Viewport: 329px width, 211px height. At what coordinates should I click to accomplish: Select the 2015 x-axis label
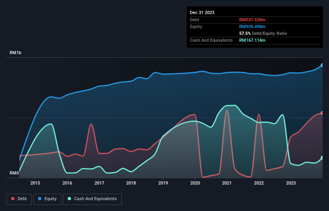(35, 183)
